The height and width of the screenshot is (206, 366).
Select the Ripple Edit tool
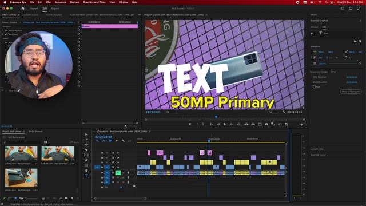(86, 145)
